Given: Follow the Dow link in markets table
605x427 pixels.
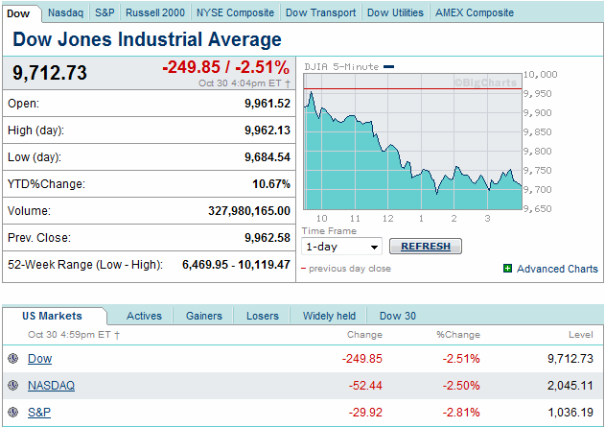Looking at the screenshot, I should [x=39, y=359].
